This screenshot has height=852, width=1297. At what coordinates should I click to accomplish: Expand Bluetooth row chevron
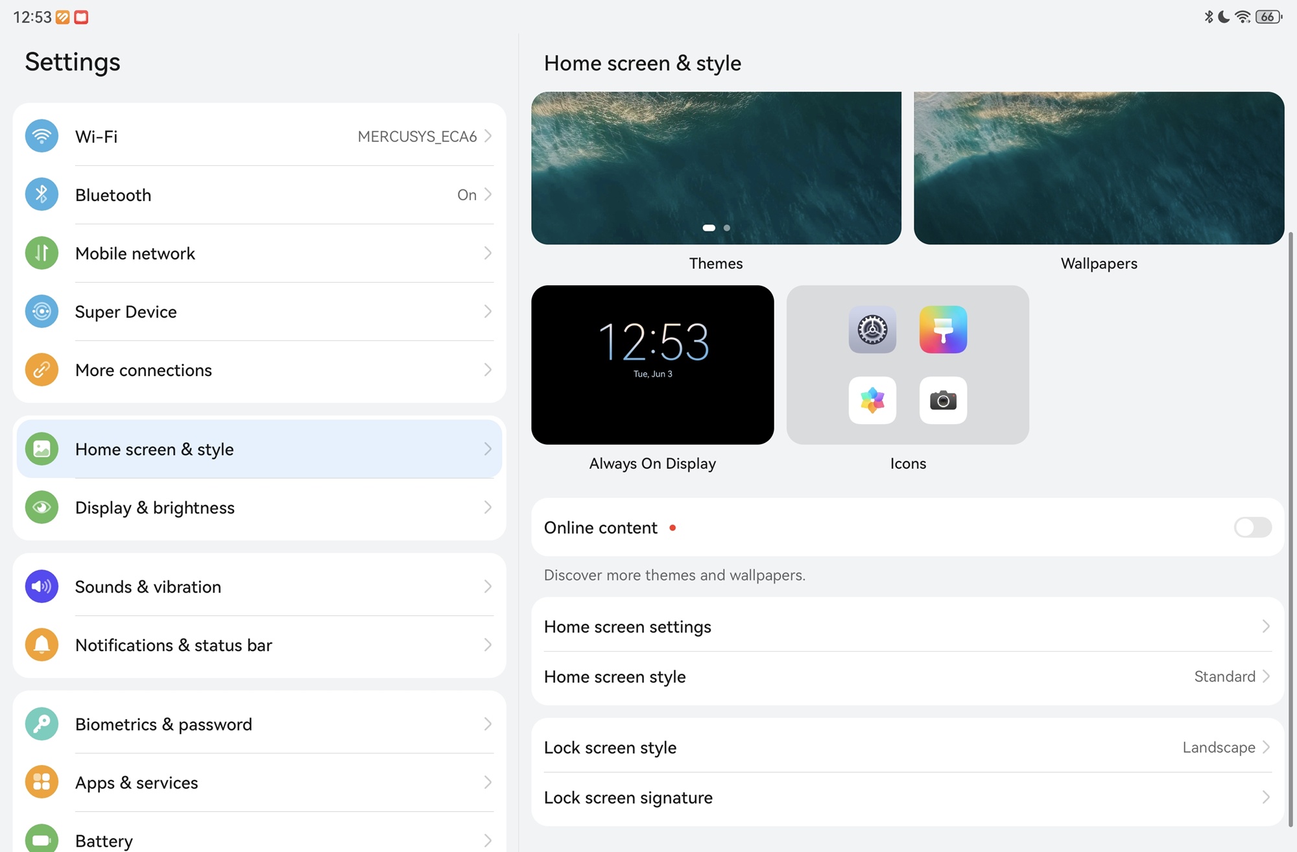[x=488, y=195]
